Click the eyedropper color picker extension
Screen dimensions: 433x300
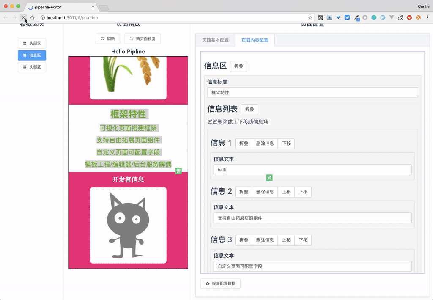click(x=356, y=18)
